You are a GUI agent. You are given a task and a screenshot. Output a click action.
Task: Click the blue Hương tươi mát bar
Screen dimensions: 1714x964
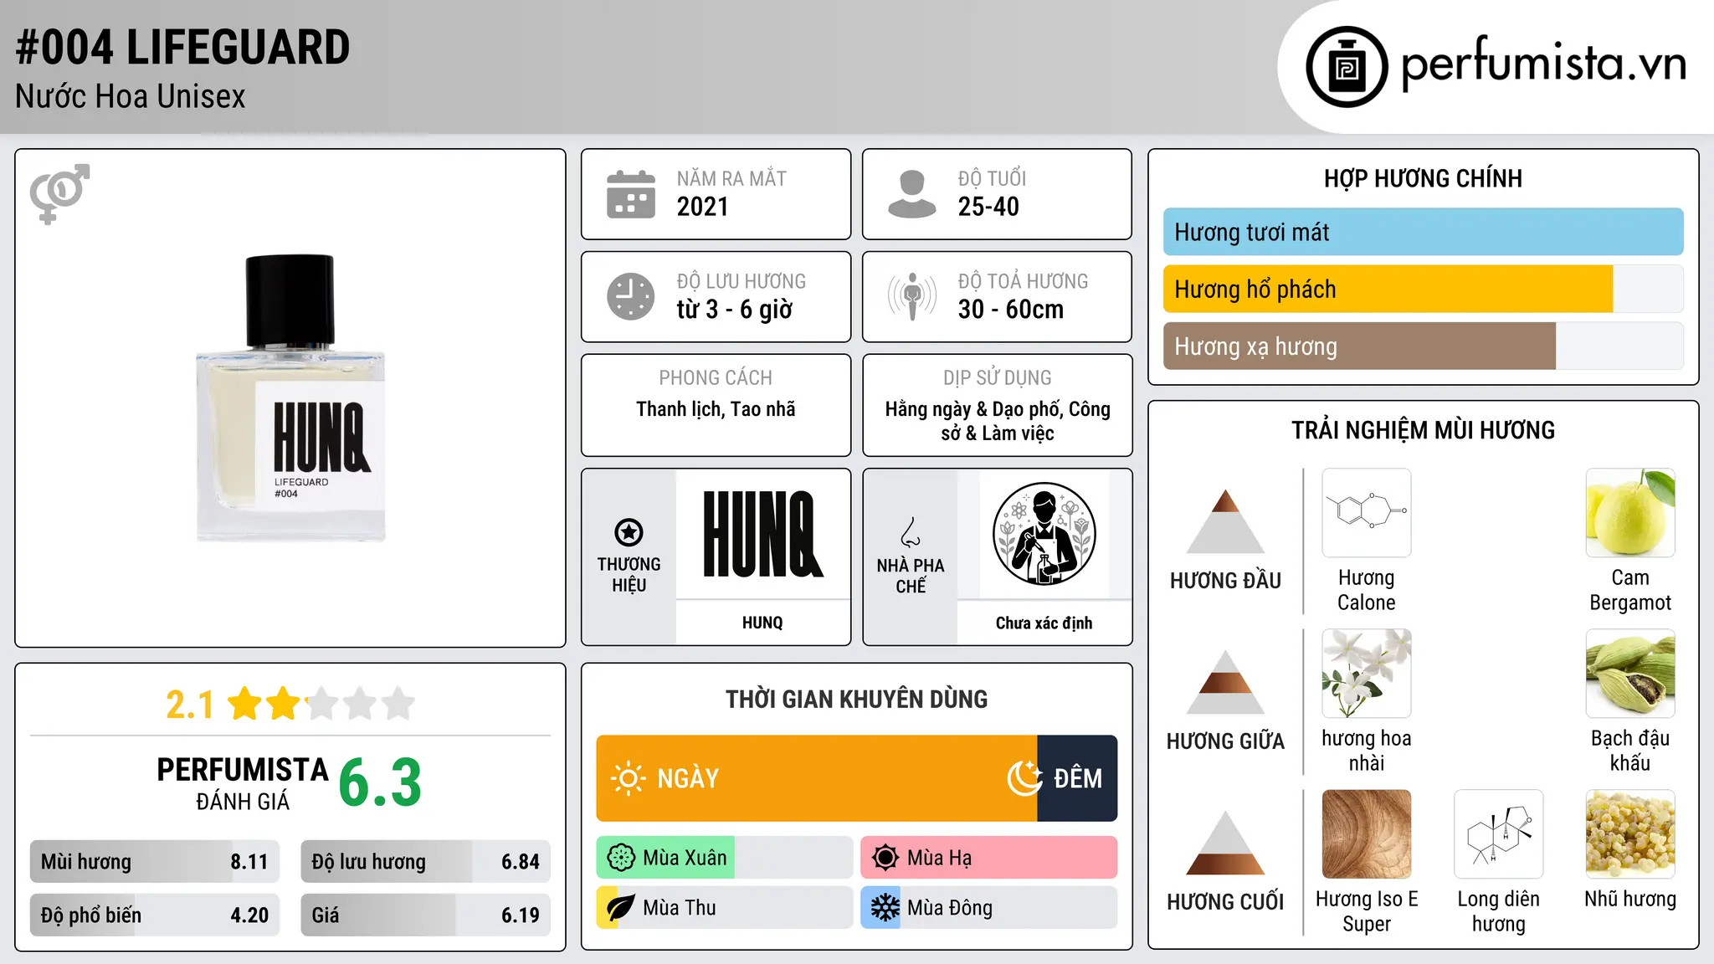1424,232
